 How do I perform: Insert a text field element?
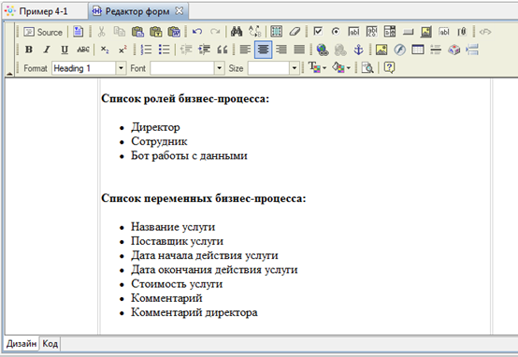pos(353,32)
